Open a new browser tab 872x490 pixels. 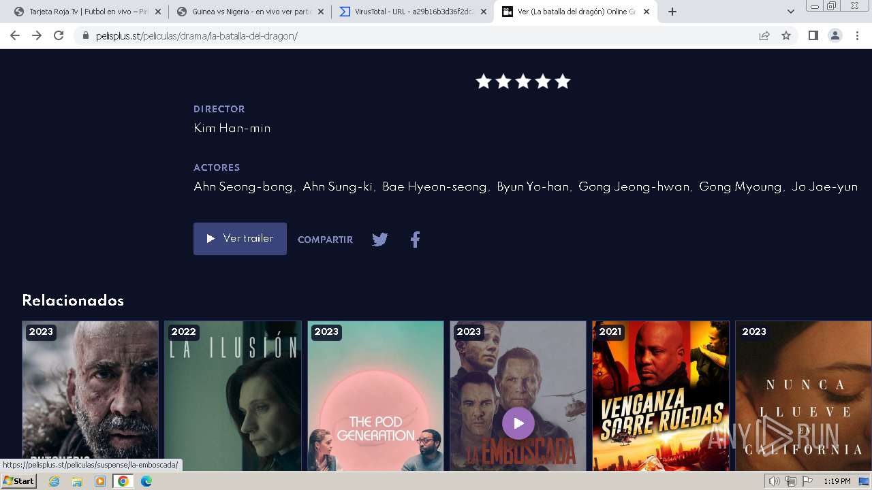point(672,12)
